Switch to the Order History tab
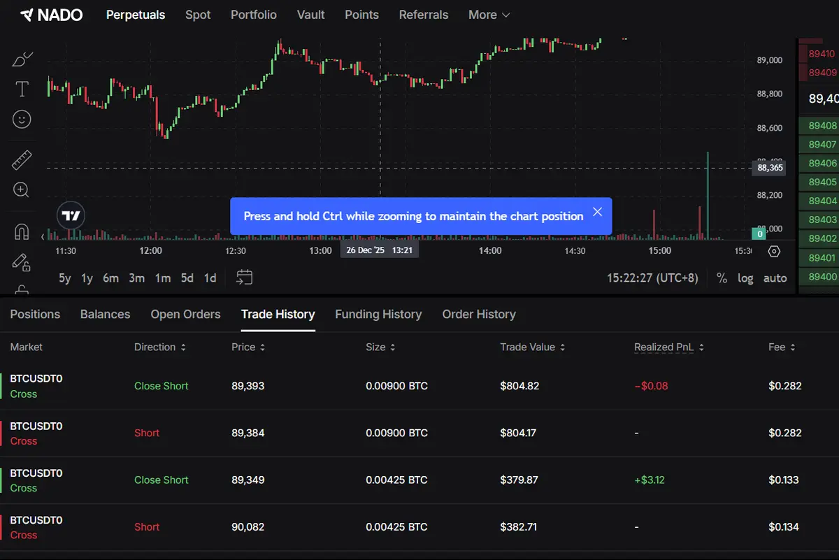The width and height of the screenshot is (839, 560). click(x=479, y=315)
